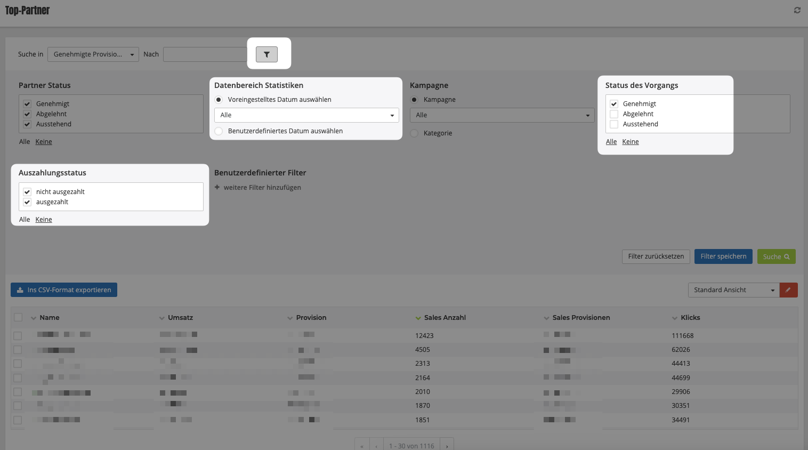The width and height of the screenshot is (808, 450).
Task: Click Klicks value 62026
Action: point(681,350)
